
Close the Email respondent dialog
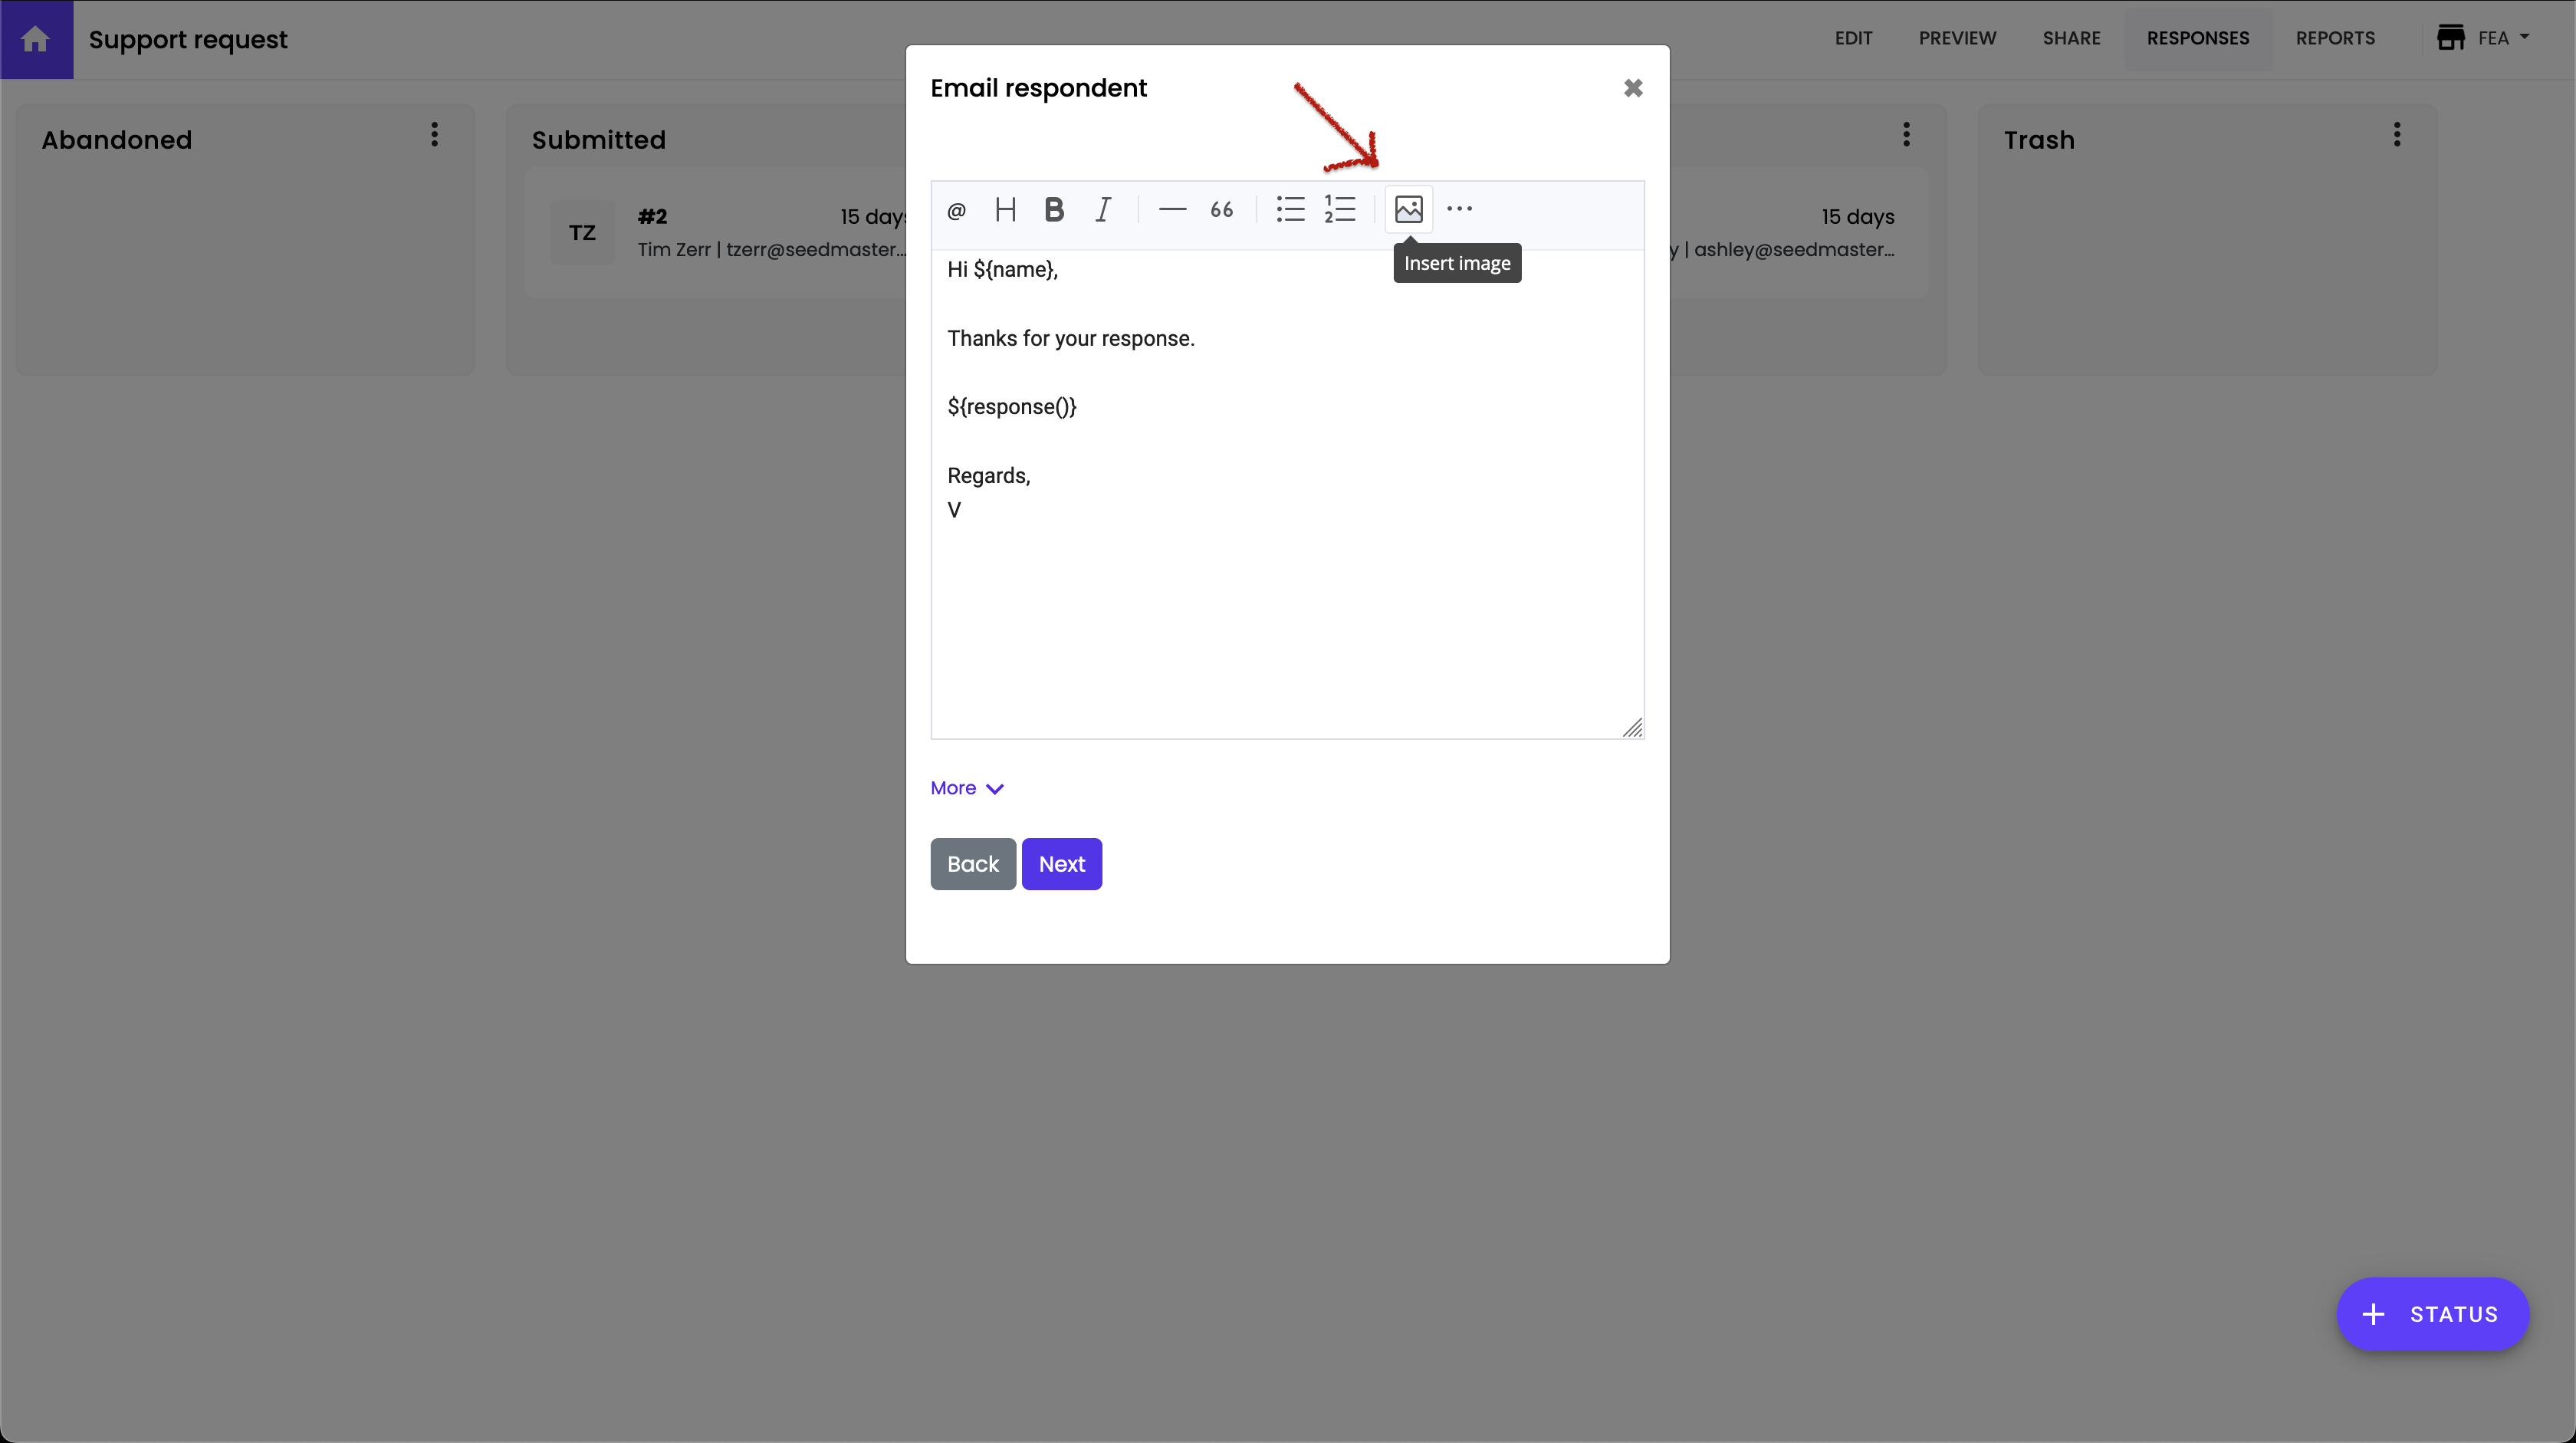[x=1633, y=88]
